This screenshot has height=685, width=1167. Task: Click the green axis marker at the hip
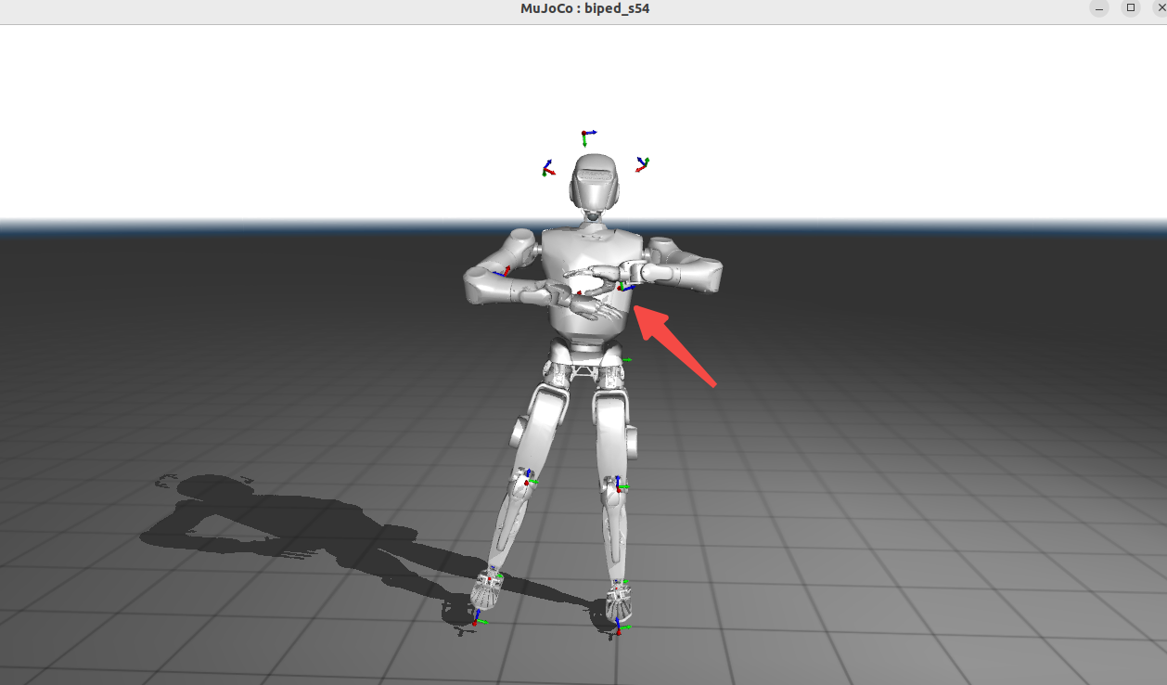tap(627, 359)
